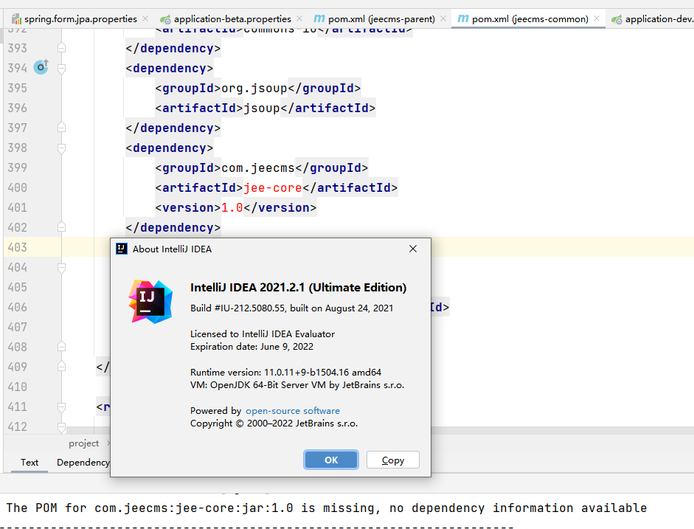Image resolution: width=694 pixels, height=529 pixels.
Task: Click the Maven icon on jeecms-parent tab
Action: pos(319,18)
